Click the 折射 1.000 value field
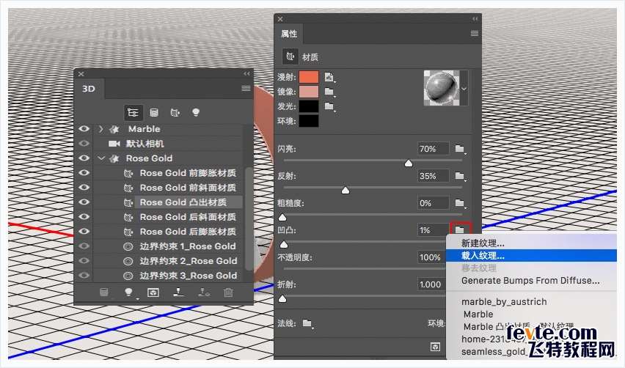625x368 pixels. [431, 284]
